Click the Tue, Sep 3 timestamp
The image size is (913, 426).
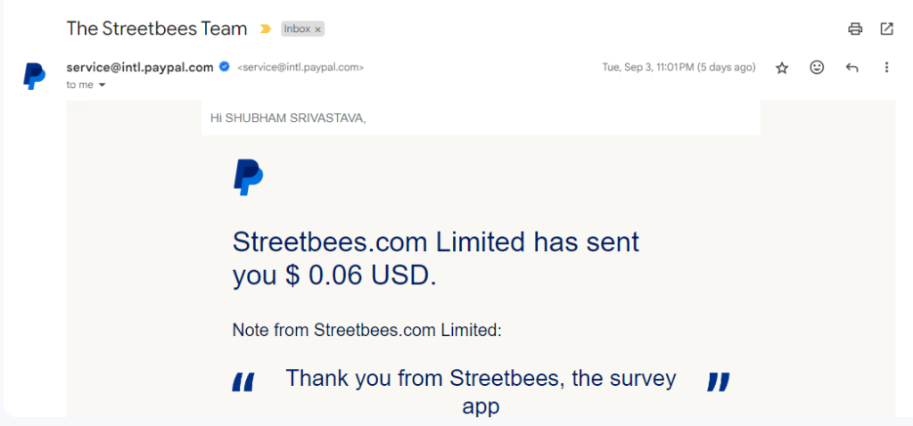tap(679, 68)
